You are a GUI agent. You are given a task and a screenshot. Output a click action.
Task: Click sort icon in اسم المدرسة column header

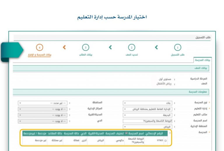coord(126,133)
